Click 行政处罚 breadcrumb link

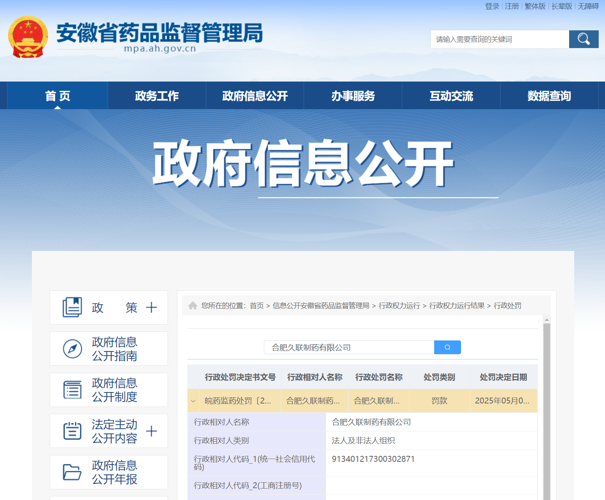tap(508, 306)
